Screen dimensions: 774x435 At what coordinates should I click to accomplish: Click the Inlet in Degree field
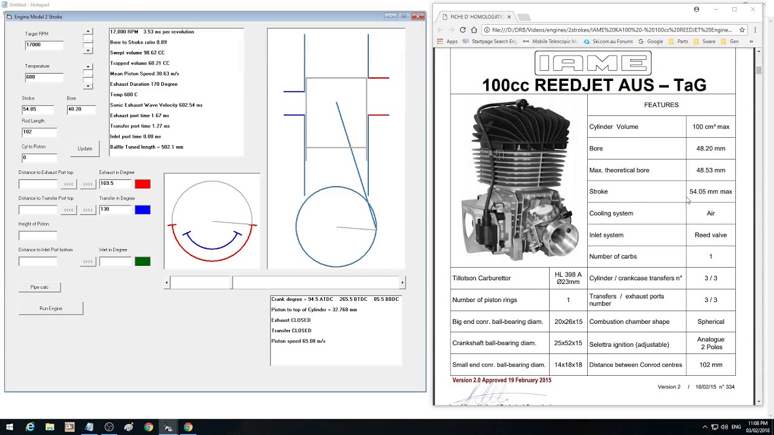pyautogui.click(x=115, y=262)
